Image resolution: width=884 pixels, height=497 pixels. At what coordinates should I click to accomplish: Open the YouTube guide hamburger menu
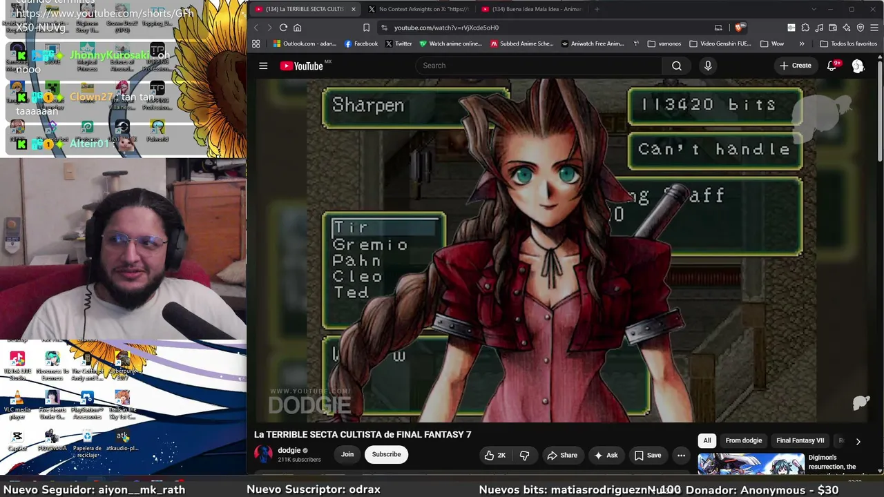(x=263, y=66)
